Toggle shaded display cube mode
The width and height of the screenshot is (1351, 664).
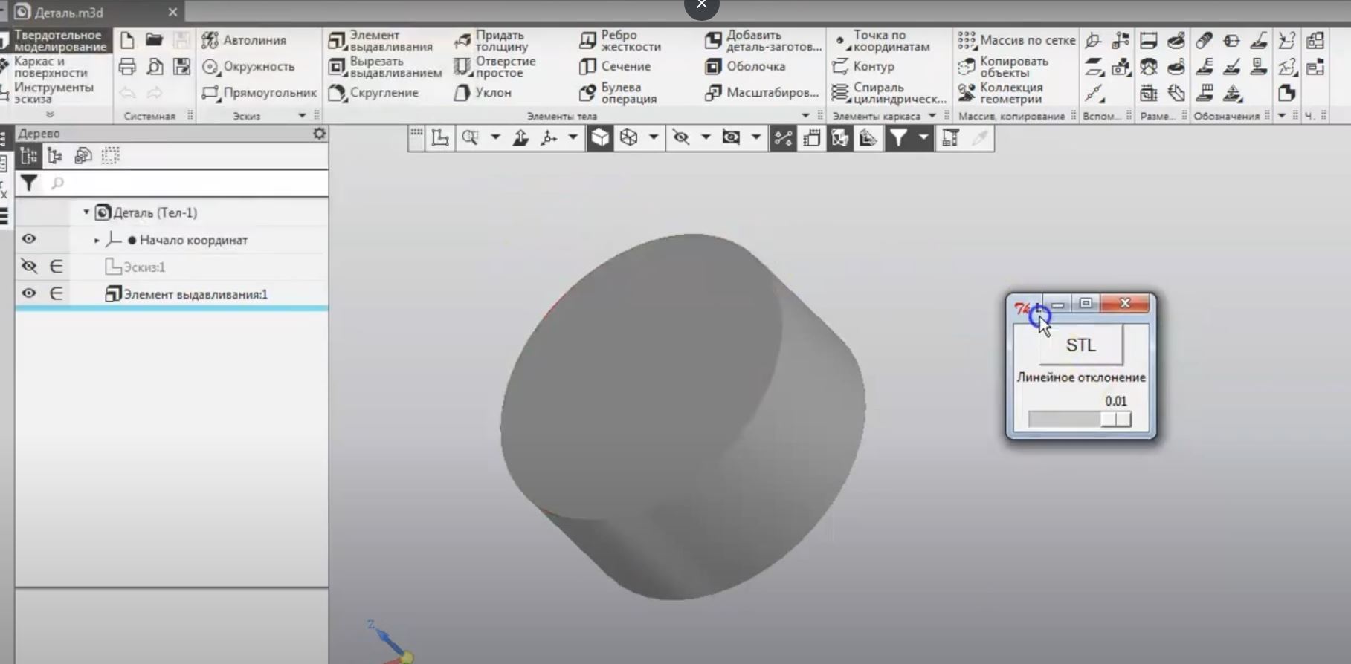tap(600, 138)
